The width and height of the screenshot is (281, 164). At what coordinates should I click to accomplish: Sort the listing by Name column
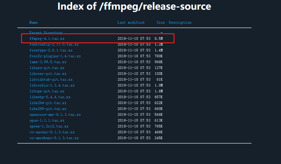coord(33,23)
